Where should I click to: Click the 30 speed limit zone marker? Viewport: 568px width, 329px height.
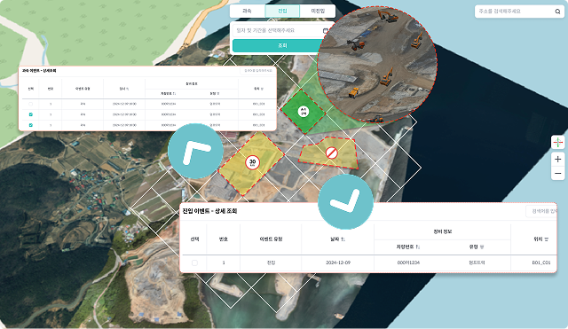pos(252,162)
